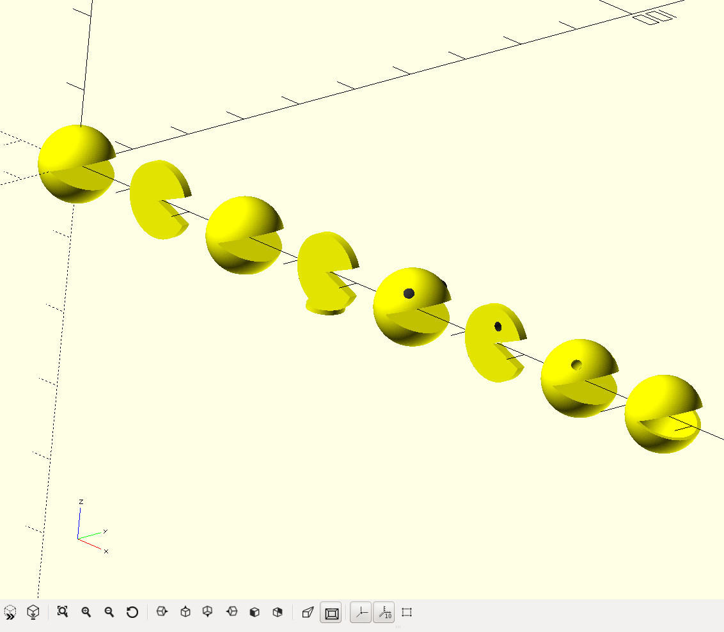This screenshot has width=724, height=632.
Task: Click the Pac-Man sphere with black eye
Action: click(x=411, y=306)
